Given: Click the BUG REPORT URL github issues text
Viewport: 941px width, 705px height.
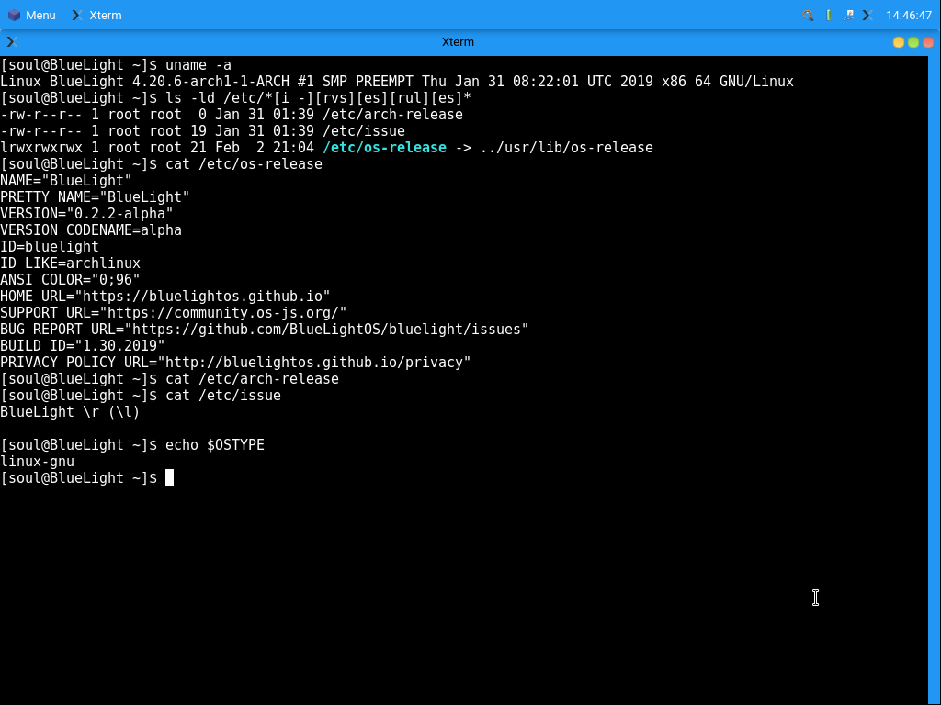Looking at the screenshot, I should pos(265,330).
